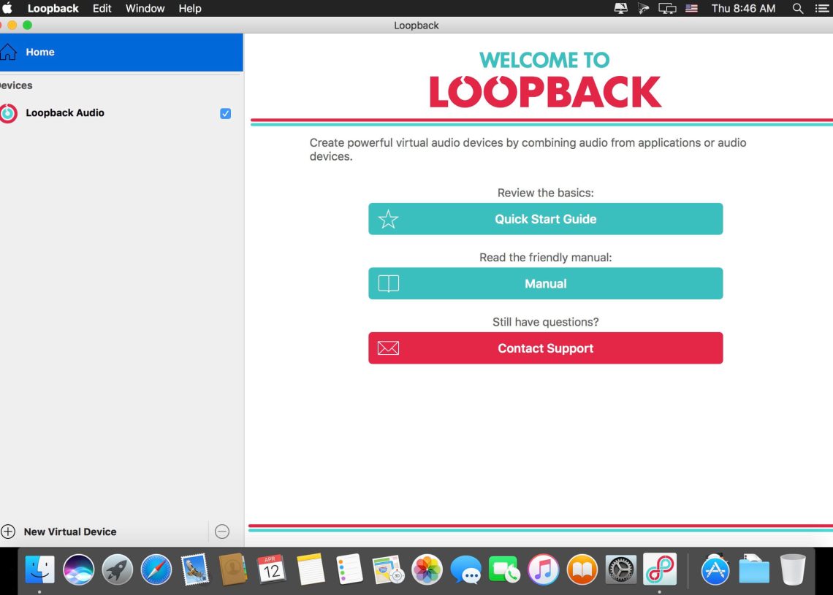This screenshot has height=595, width=833.
Task: Click the Home house icon in sidebar
Action: tap(8, 51)
